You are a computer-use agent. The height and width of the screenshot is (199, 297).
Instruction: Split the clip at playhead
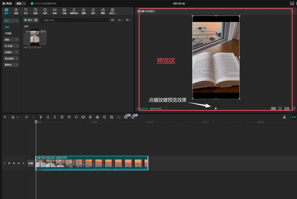[x=41, y=117]
